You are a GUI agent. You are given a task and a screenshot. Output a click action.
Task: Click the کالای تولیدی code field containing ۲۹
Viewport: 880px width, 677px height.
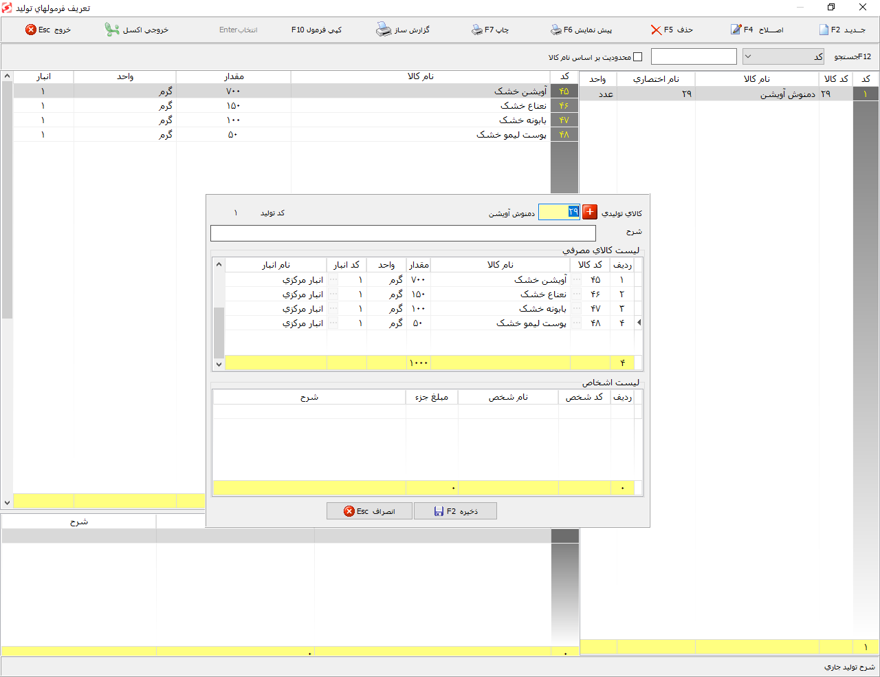click(559, 212)
